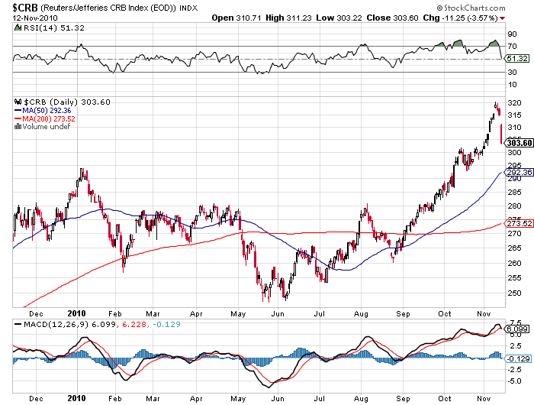Click the candlestick icon beside $CRB (Daily)

18,102
